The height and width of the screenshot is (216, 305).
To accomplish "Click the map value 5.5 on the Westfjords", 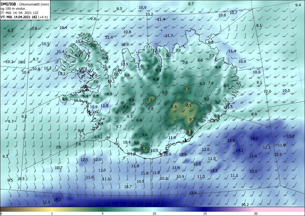I will (x=93, y=45).
